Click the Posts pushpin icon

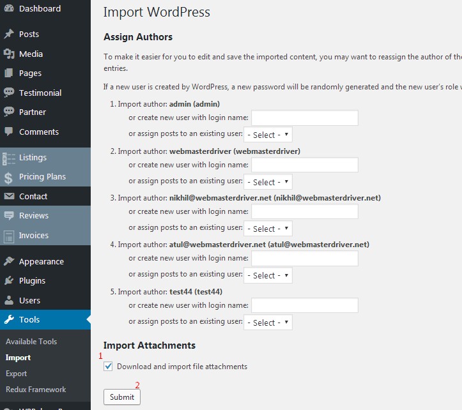[x=9, y=34]
